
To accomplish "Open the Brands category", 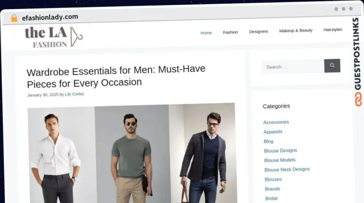I will tap(273, 189).
